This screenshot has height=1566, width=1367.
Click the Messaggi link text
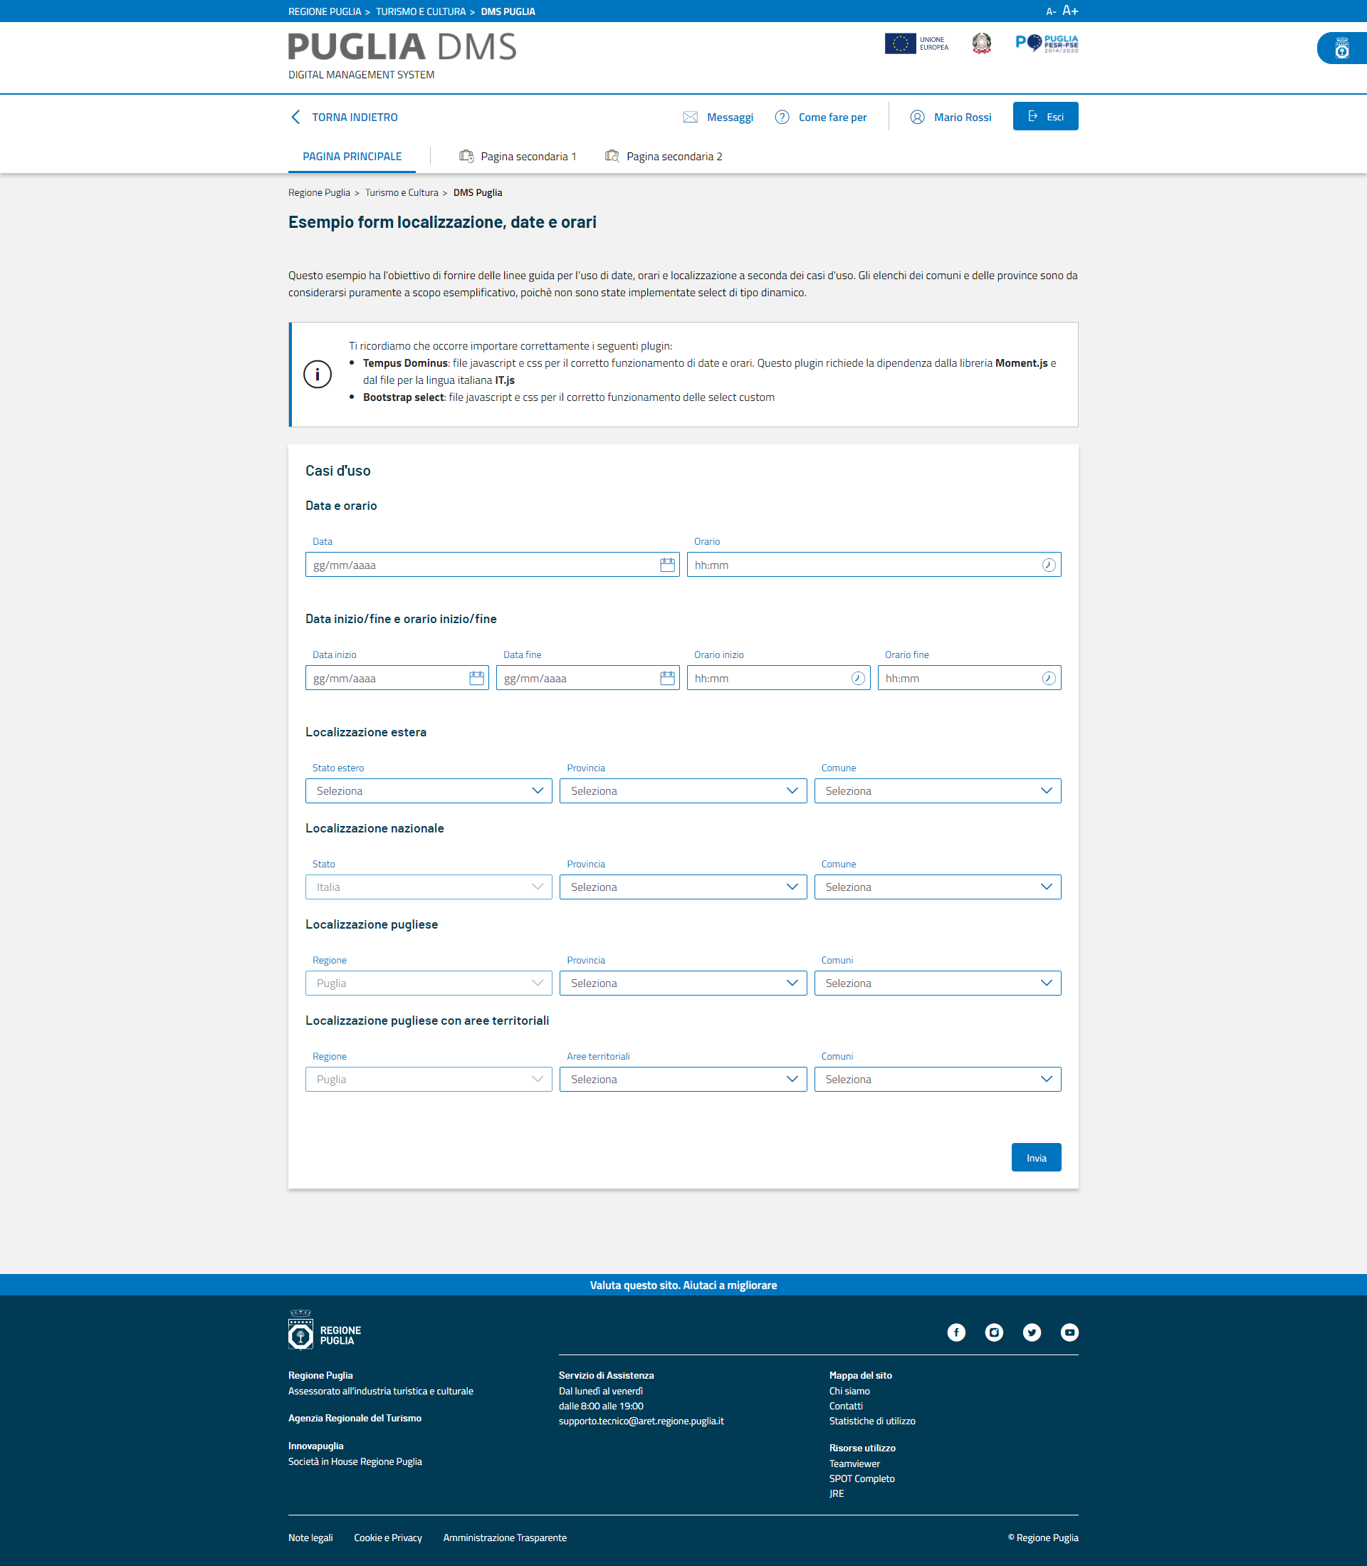(x=729, y=117)
